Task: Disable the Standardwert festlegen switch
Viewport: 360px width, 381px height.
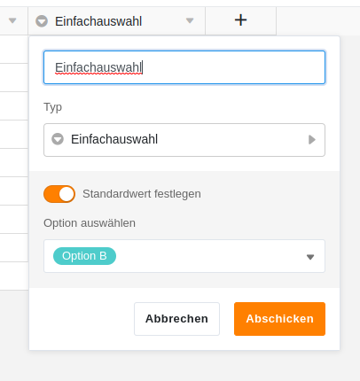Action: point(59,194)
